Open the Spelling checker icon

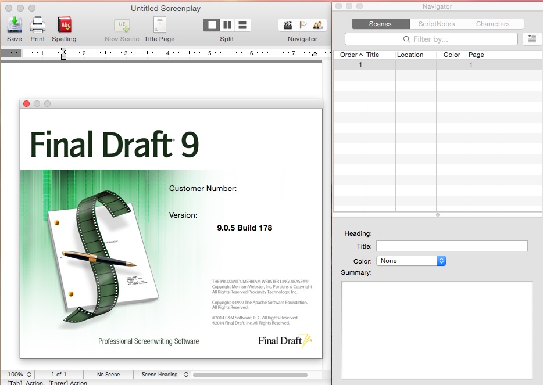[x=65, y=24]
